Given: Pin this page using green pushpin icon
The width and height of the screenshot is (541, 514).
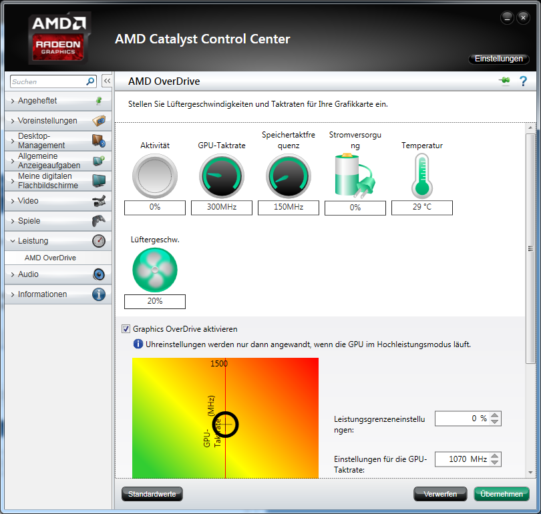Looking at the screenshot, I should [x=504, y=81].
